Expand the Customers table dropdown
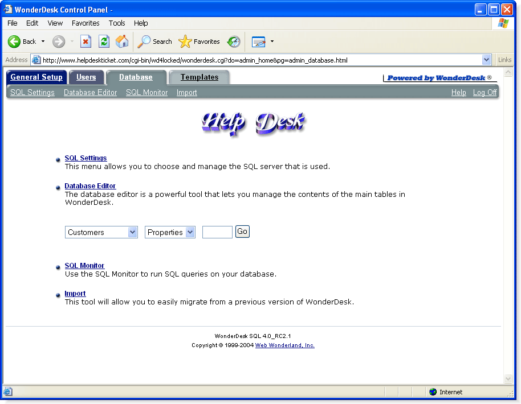 coord(133,232)
